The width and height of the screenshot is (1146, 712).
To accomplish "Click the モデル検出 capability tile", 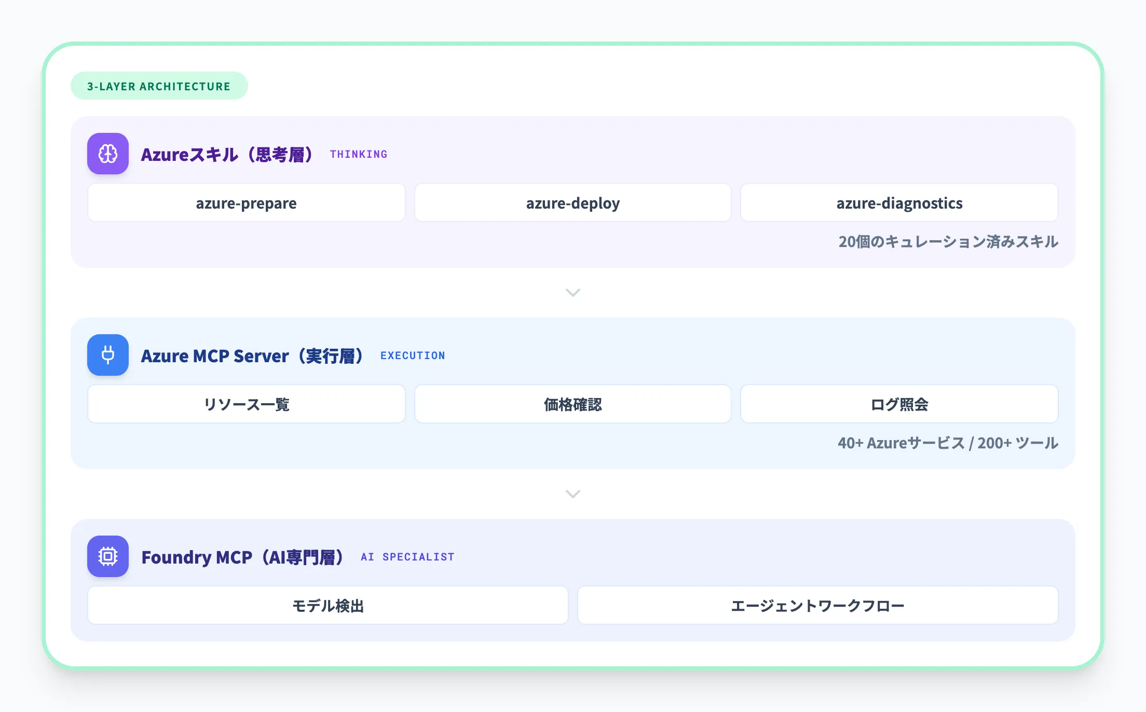I will [x=328, y=605].
